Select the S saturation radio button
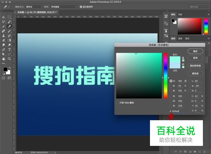The width and height of the screenshot is (211, 154). tap(171, 86)
